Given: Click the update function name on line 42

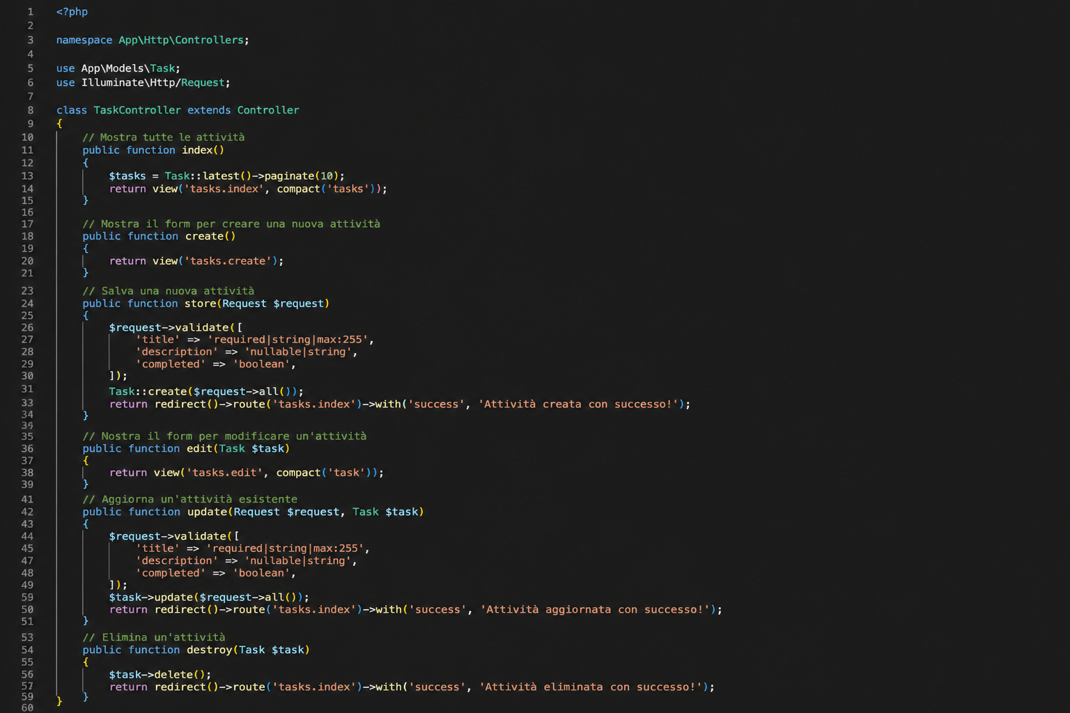Looking at the screenshot, I should (207, 512).
